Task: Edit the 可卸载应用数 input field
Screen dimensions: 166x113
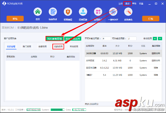Action: 132,38
